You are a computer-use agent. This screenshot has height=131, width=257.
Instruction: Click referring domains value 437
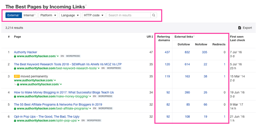tap(167, 52)
